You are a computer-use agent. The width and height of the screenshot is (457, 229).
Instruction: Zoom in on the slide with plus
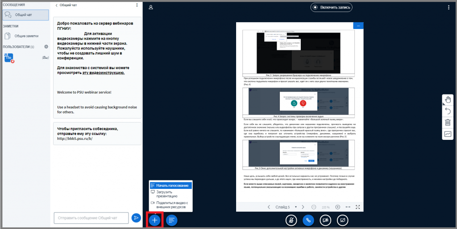coord(337,207)
